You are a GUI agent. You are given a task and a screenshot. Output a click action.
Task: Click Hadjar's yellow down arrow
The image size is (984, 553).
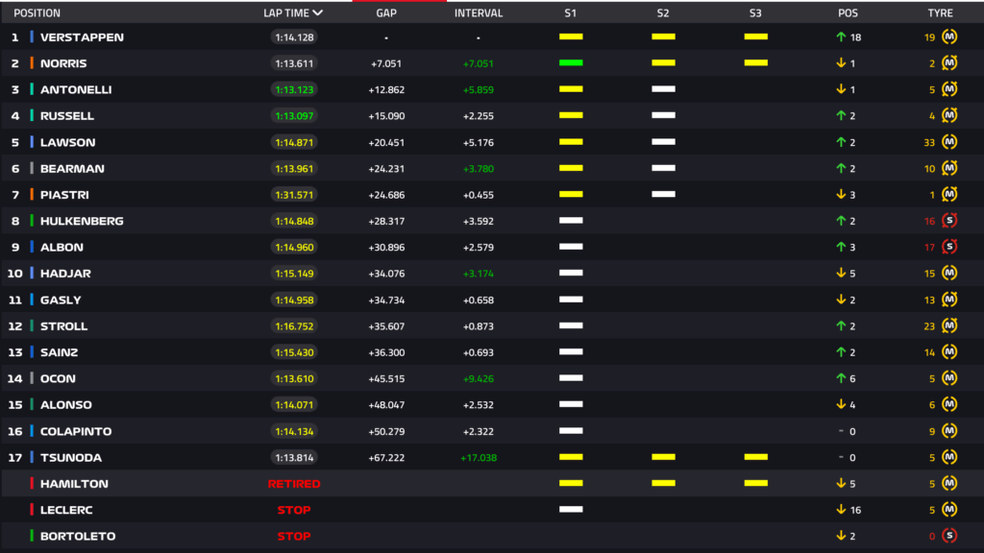(841, 274)
